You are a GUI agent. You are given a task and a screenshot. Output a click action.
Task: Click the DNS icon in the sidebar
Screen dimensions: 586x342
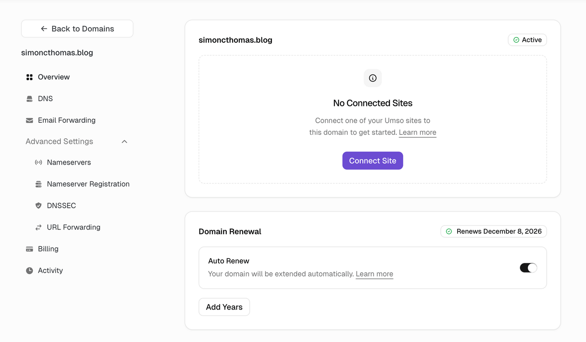click(x=29, y=98)
